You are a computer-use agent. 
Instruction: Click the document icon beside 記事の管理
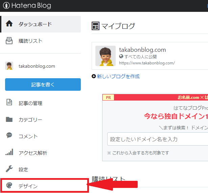tap(9, 102)
